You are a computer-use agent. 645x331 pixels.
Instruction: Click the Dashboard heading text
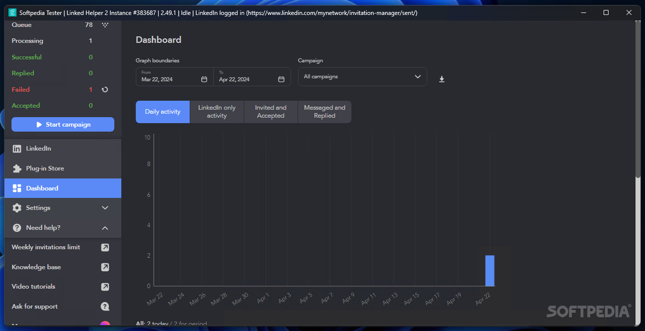pos(159,40)
